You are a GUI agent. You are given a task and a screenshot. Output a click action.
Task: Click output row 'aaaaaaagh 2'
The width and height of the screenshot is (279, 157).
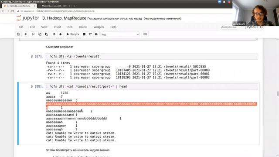62,129
